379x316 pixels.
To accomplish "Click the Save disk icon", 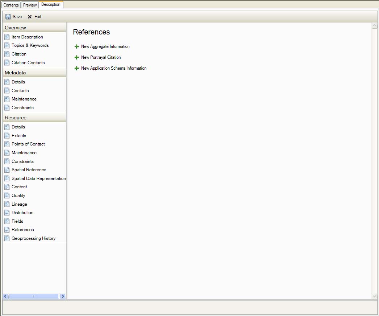I will tap(8, 17).
